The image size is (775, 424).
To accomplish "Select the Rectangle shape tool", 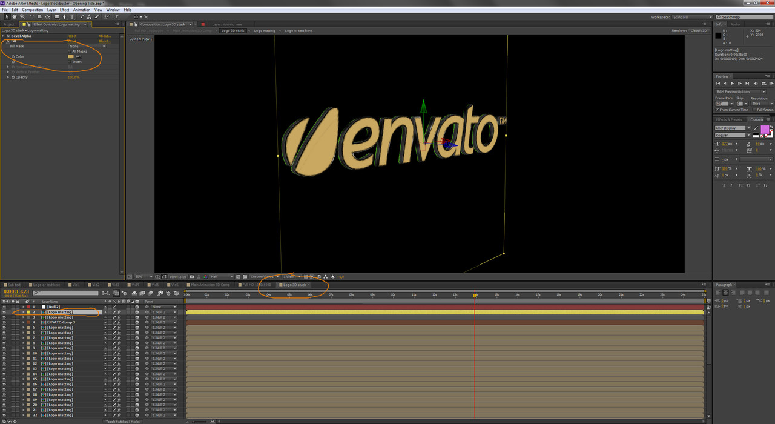I will coord(57,16).
